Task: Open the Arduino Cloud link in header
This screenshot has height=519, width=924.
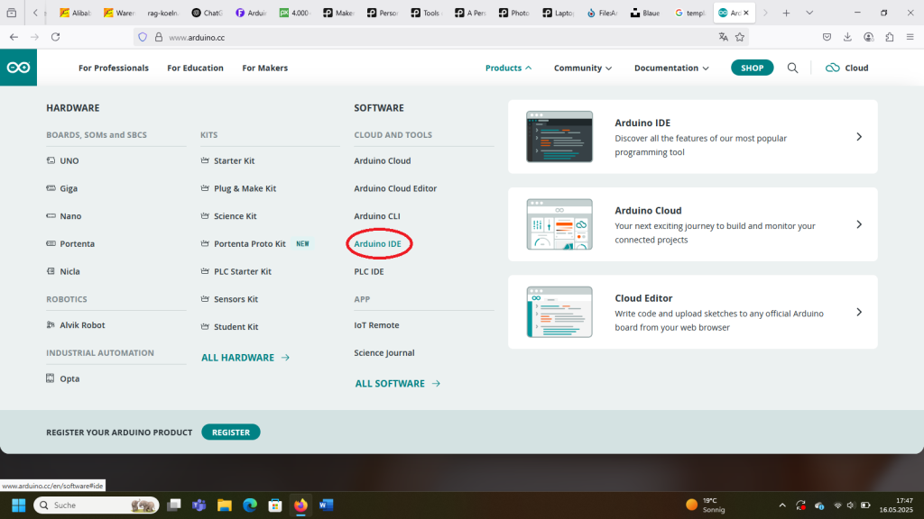Action: 846,68
